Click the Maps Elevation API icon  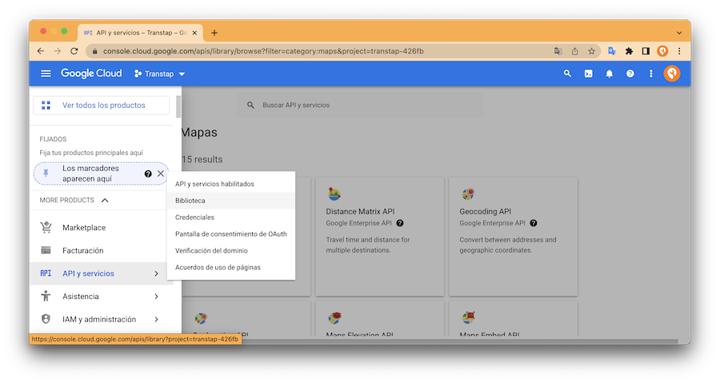click(x=334, y=317)
